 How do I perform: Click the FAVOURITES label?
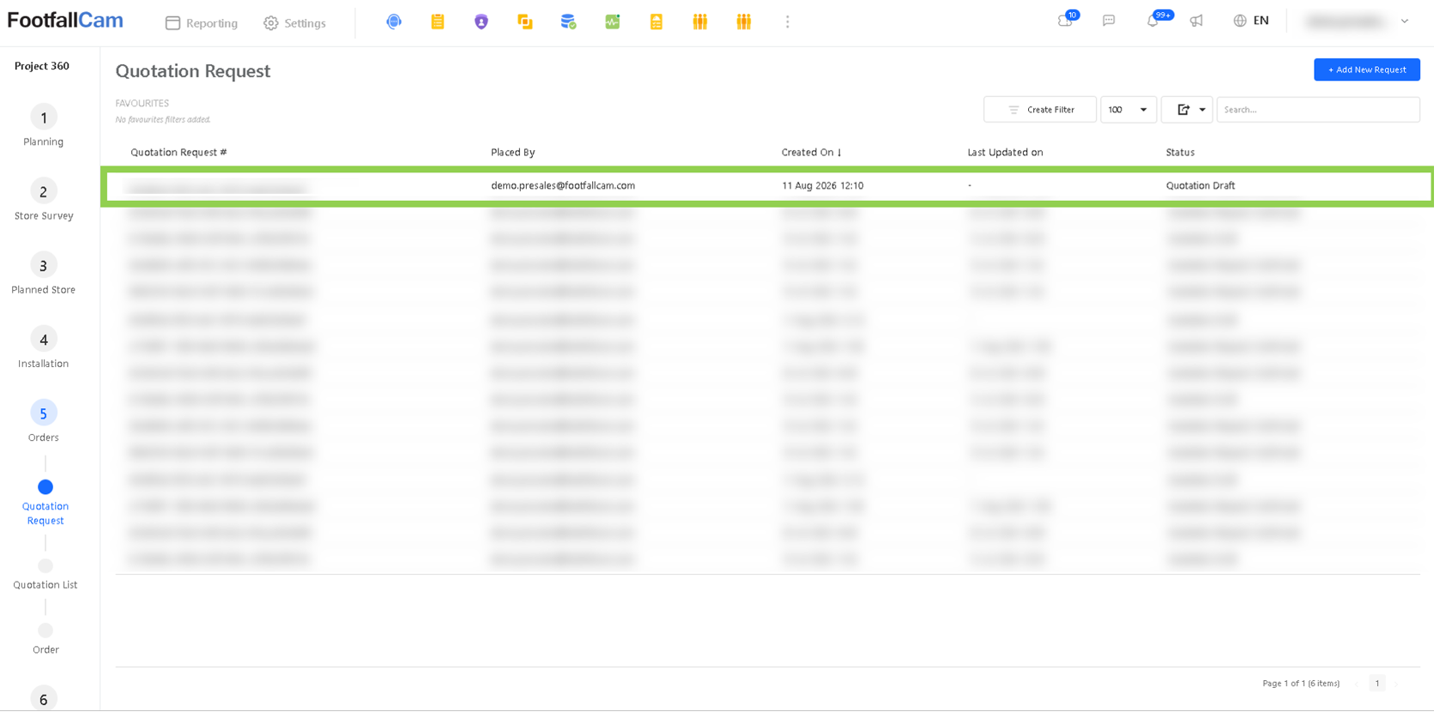click(142, 104)
